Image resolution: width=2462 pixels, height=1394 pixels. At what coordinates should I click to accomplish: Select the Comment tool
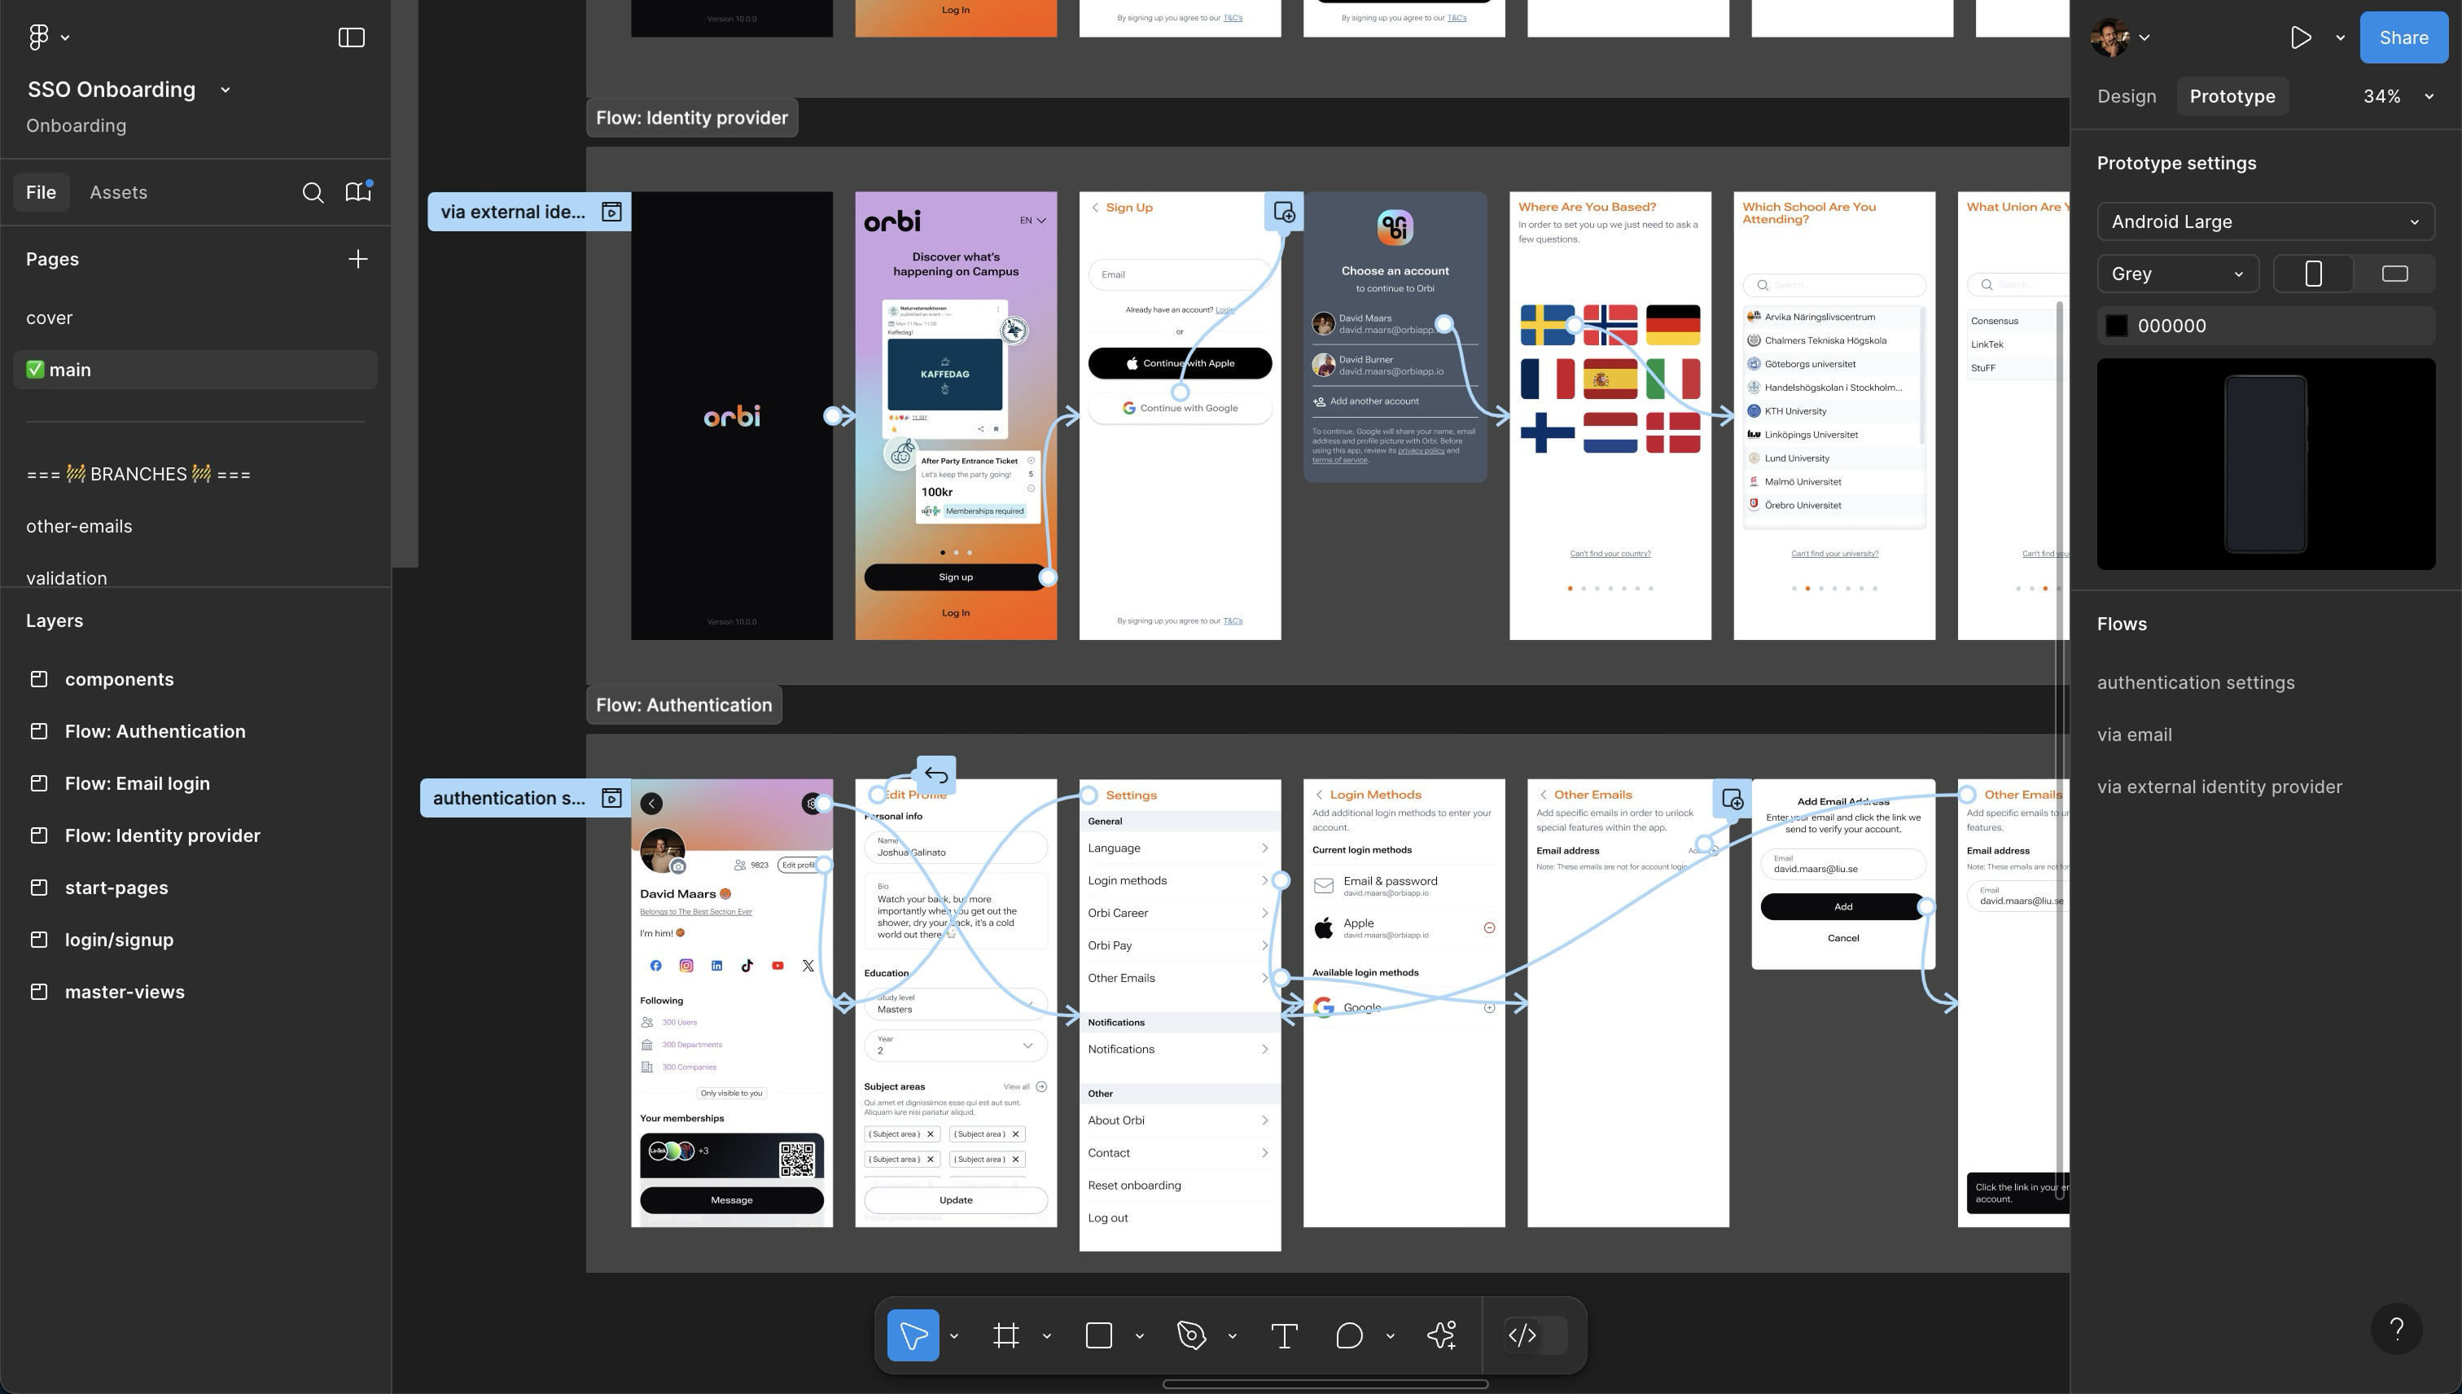1350,1335
